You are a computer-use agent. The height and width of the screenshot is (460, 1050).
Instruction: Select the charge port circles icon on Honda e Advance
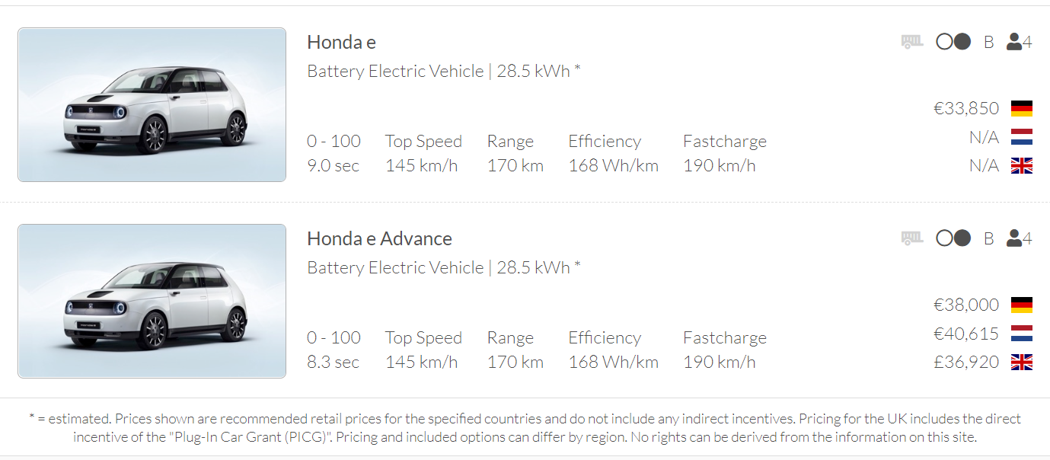[953, 238]
